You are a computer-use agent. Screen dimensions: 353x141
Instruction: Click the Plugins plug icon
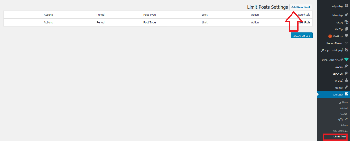point(346,73)
